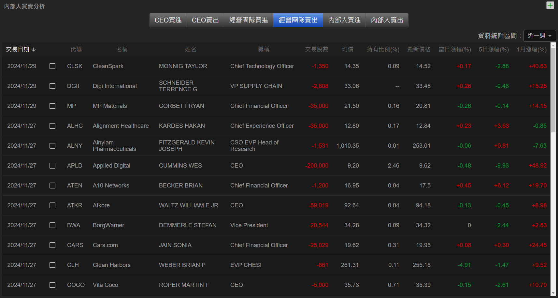558x298 pixels.
Task: Open the 內部人買進 tab
Action: (344, 20)
